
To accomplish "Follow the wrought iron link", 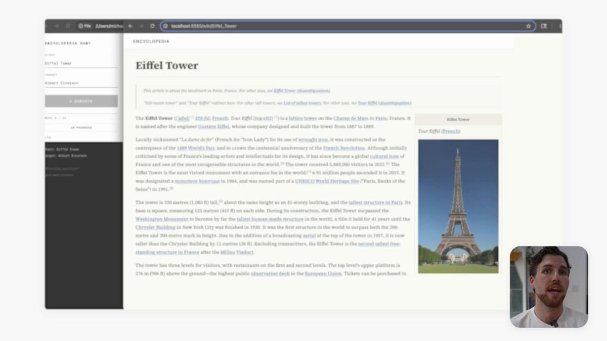I will coord(313,140).
